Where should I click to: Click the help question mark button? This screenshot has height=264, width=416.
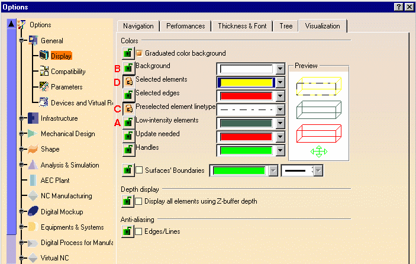click(x=398, y=6)
